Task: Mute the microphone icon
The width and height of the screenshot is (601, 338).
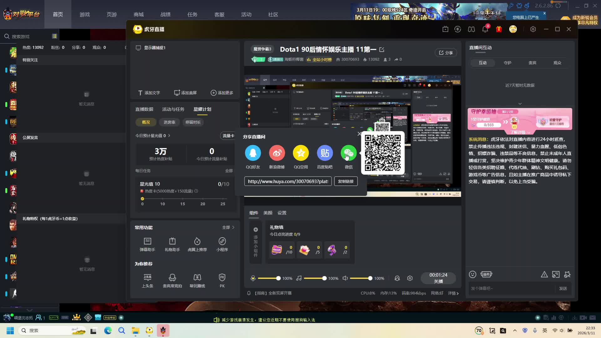Action: [253, 278]
